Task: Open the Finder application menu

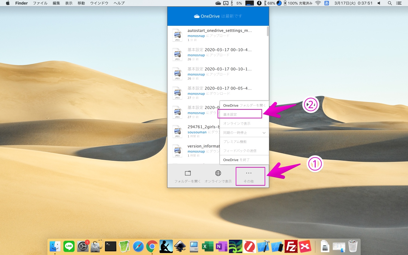Action: point(22,3)
